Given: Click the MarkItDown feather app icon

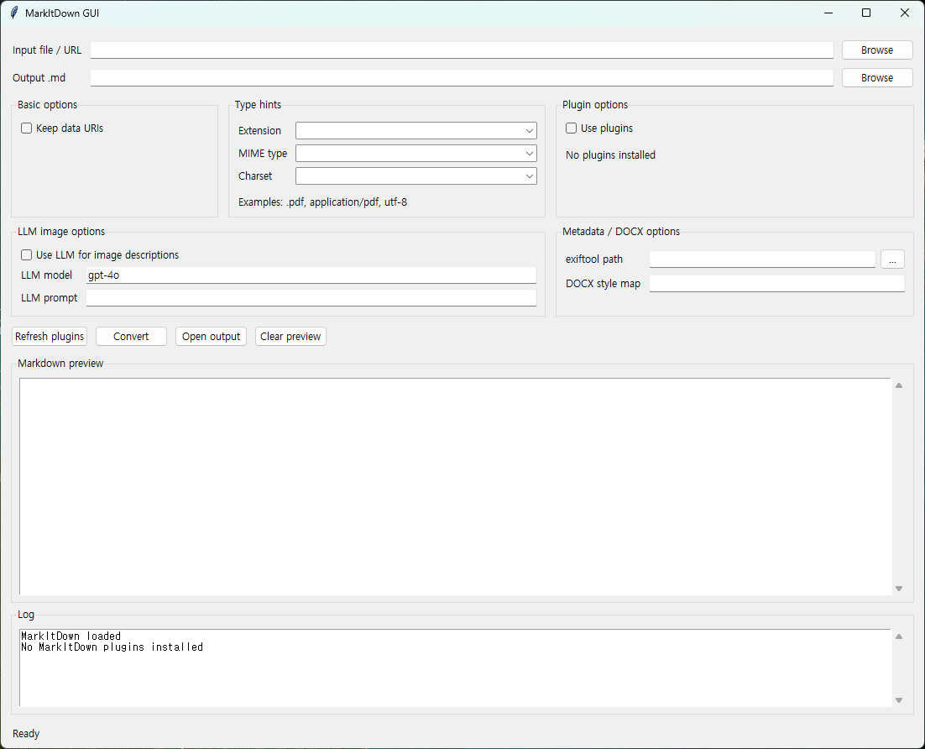Looking at the screenshot, I should (x=14, y=13).
